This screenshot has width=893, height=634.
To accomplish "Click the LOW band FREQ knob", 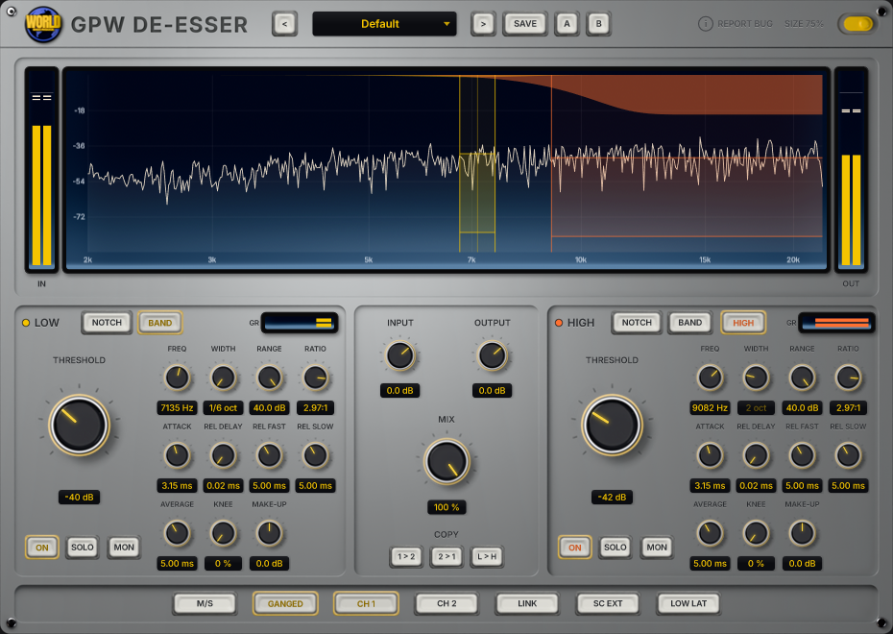I will point(177,378).
